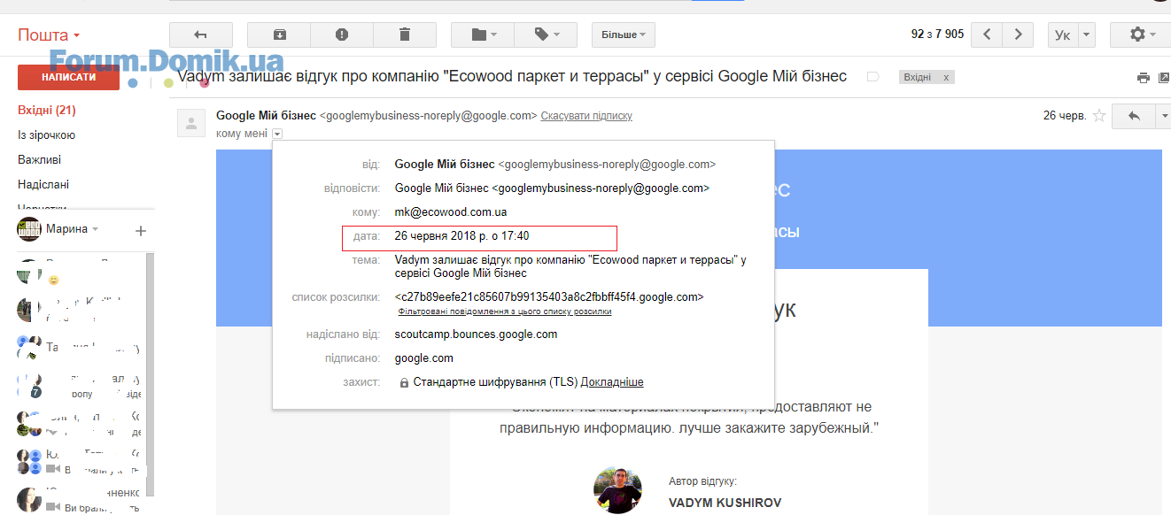Click the back to inbox arrow button

coord(201,35)
